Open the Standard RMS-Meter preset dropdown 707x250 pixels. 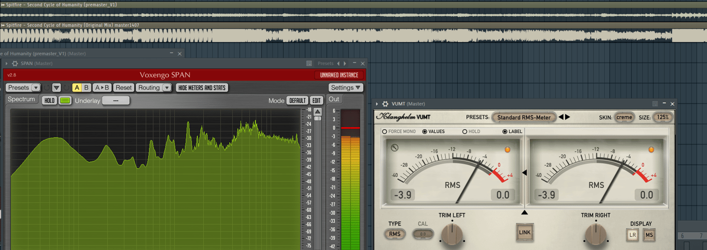(524, 117)
